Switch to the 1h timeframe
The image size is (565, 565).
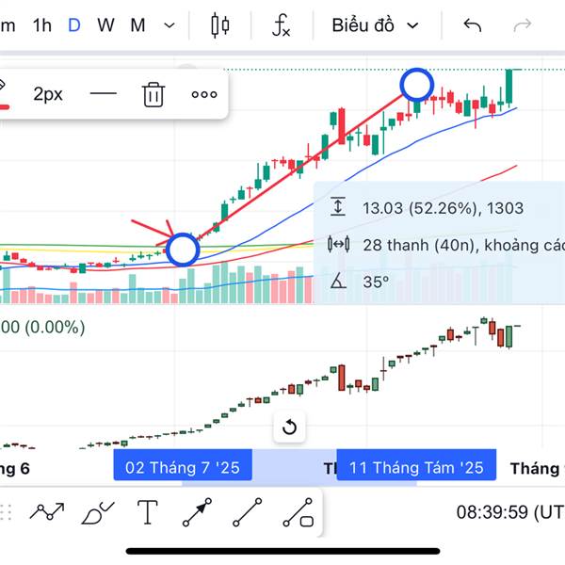pos(42,25)
